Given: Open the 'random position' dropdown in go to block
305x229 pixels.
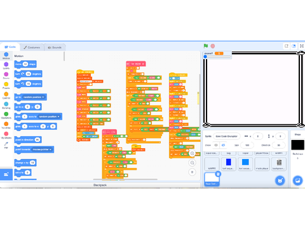Looking at the screenshot, I should click(34, 97).
